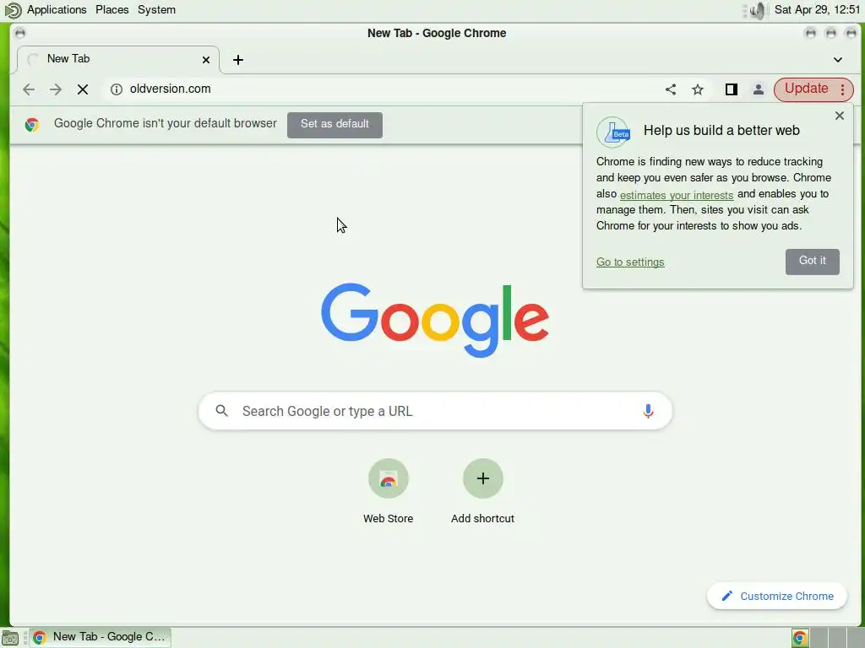Open the Applications menu
This screenshot has width=865, height=648.
(57, 10)
